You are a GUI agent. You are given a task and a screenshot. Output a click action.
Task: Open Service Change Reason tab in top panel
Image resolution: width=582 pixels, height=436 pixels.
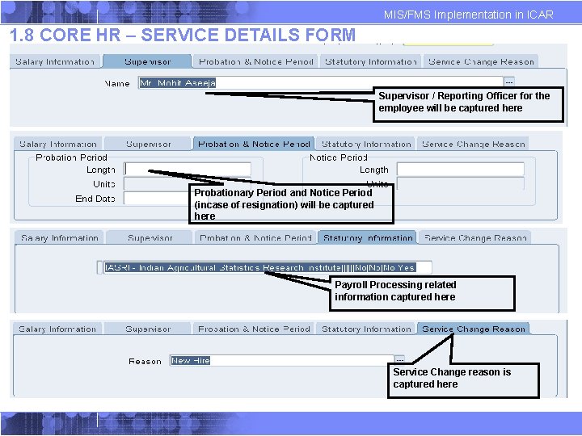coord(481,61)
